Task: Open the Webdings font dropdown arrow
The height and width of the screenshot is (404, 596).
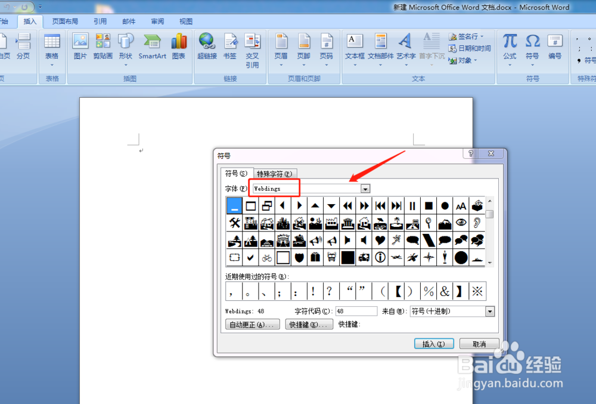Action: click(x=365, y=189)
